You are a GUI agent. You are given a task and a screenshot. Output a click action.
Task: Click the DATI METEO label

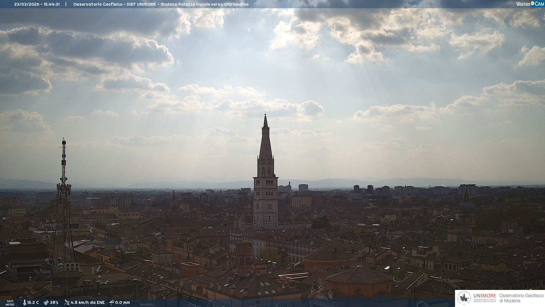coord(10,303)
